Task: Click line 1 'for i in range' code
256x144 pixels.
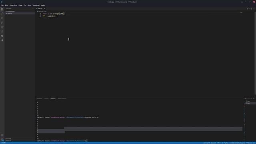Action: [54, 14]
